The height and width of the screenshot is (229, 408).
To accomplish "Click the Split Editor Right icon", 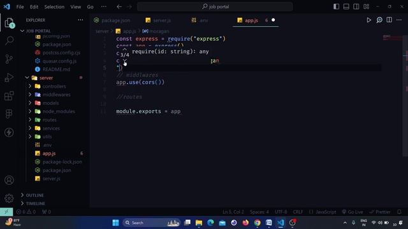I will 389,20.
